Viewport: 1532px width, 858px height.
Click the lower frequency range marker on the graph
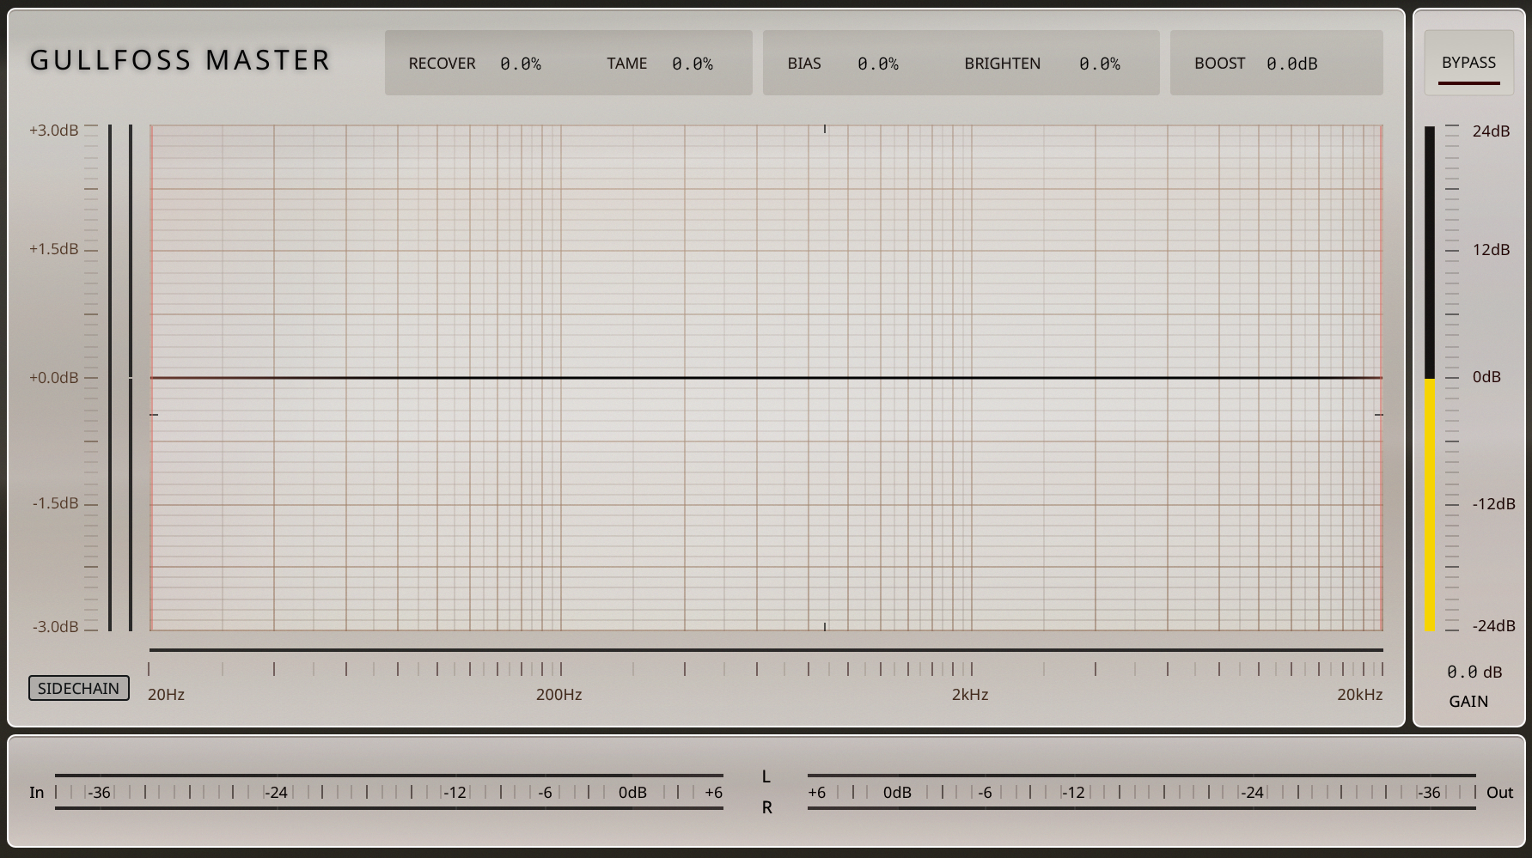pos(823,628)
